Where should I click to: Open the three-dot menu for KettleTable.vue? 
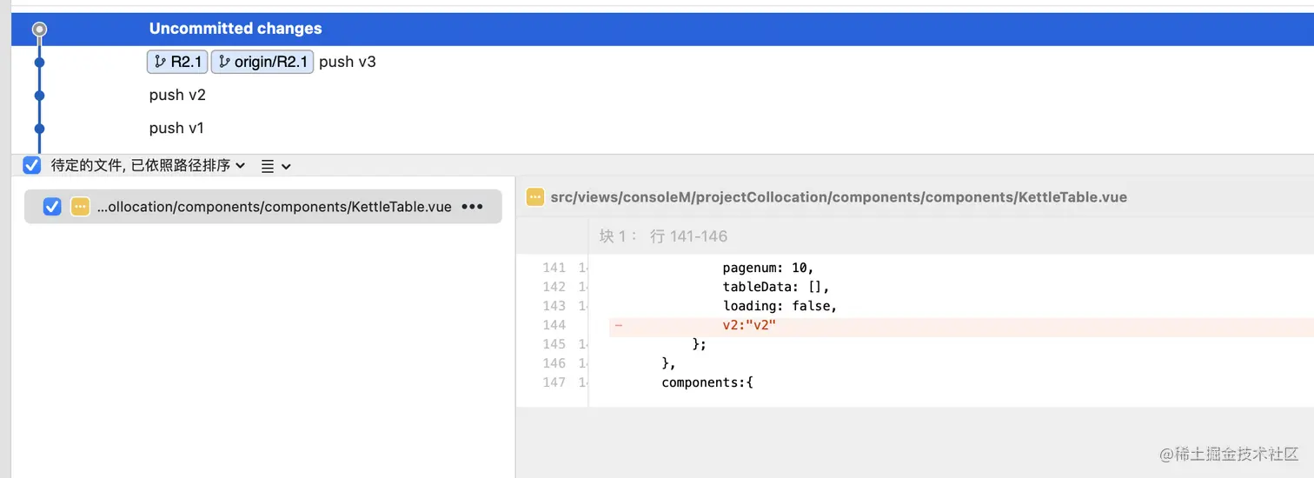(x=472, y=207)
